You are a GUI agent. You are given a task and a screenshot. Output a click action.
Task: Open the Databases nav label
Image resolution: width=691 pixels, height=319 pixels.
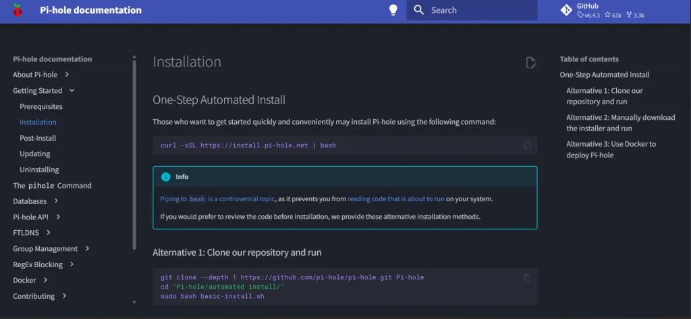(30, 201)
